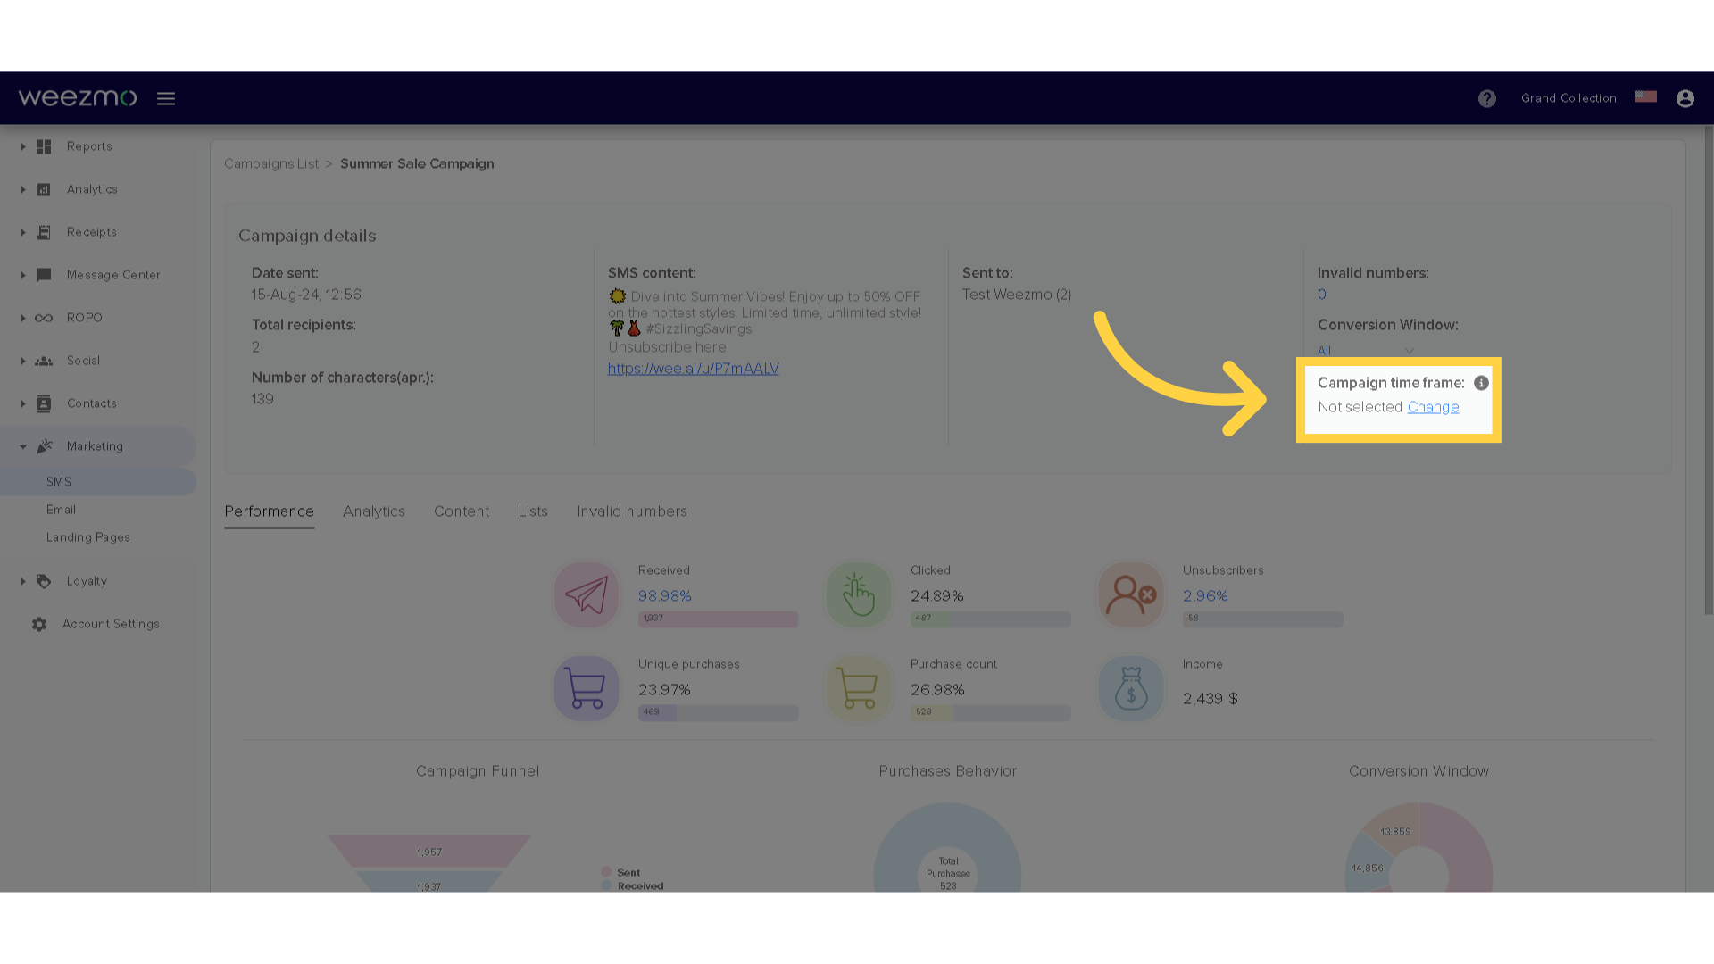
Task: Click the ROPO infinity icon
Action: point(44,318)
